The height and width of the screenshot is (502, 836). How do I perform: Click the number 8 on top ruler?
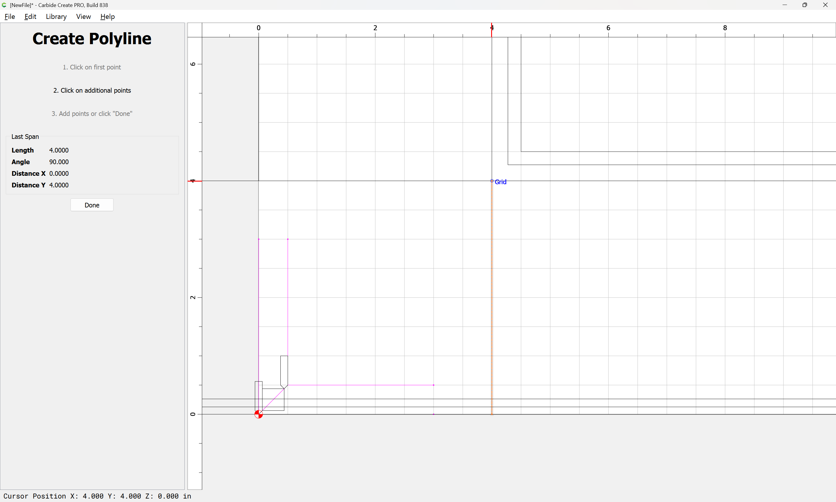pyautogui.click(x=725, y=28)
